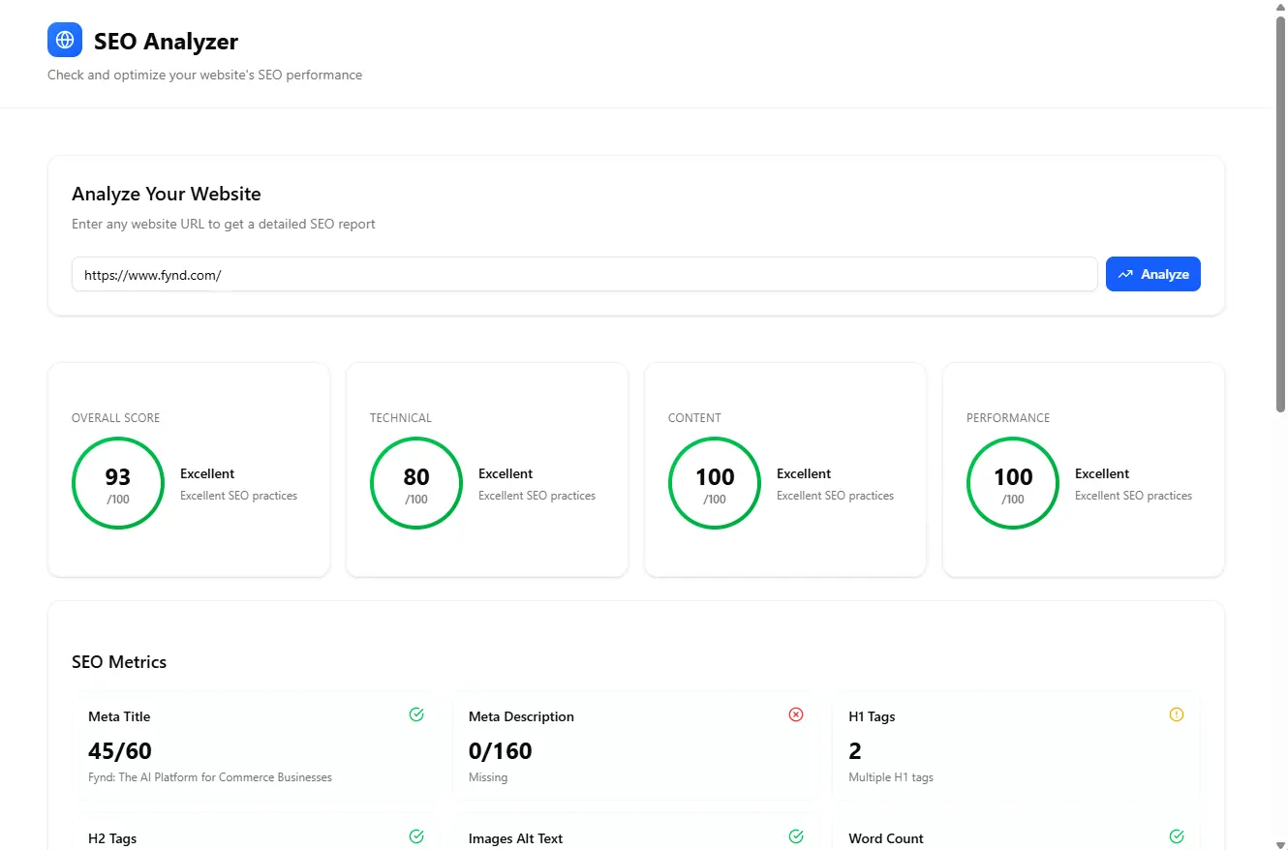1288x850 pixels.
Task: Click the 'CONTENT' card label
Action: [694, 418]
